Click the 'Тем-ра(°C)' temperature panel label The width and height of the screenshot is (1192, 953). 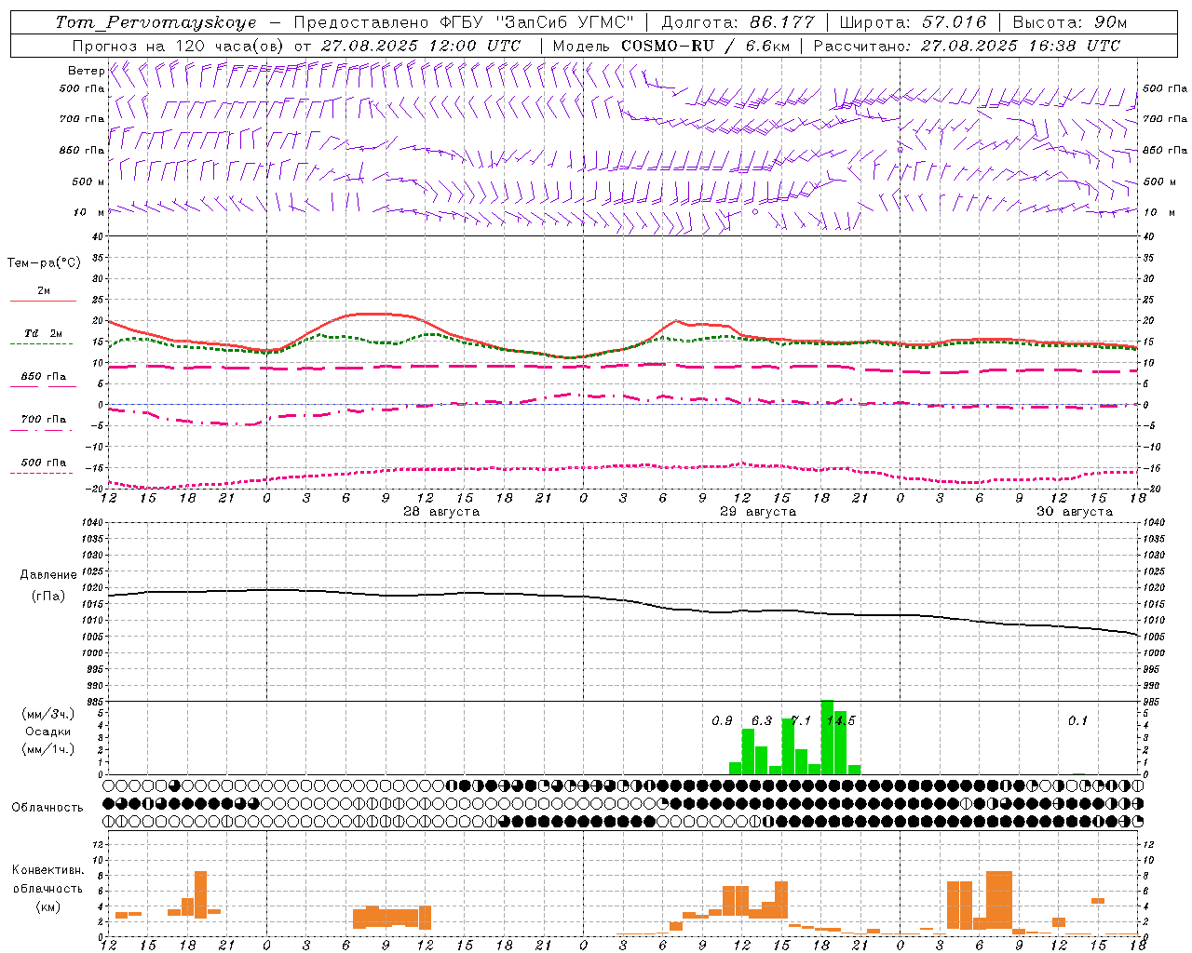44,263
